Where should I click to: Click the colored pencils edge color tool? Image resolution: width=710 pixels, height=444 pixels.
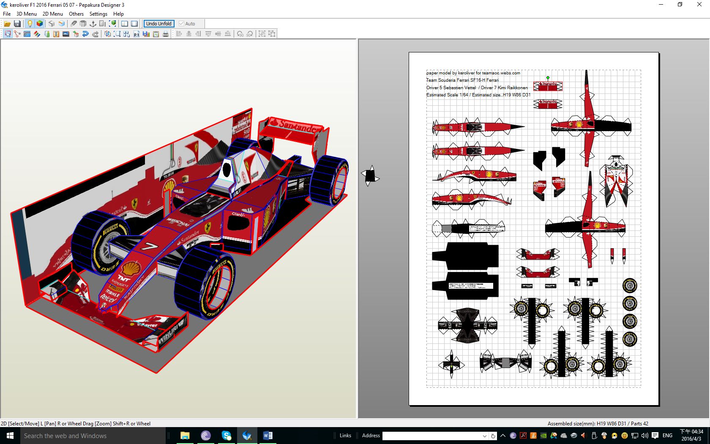[x=37, y=34]
